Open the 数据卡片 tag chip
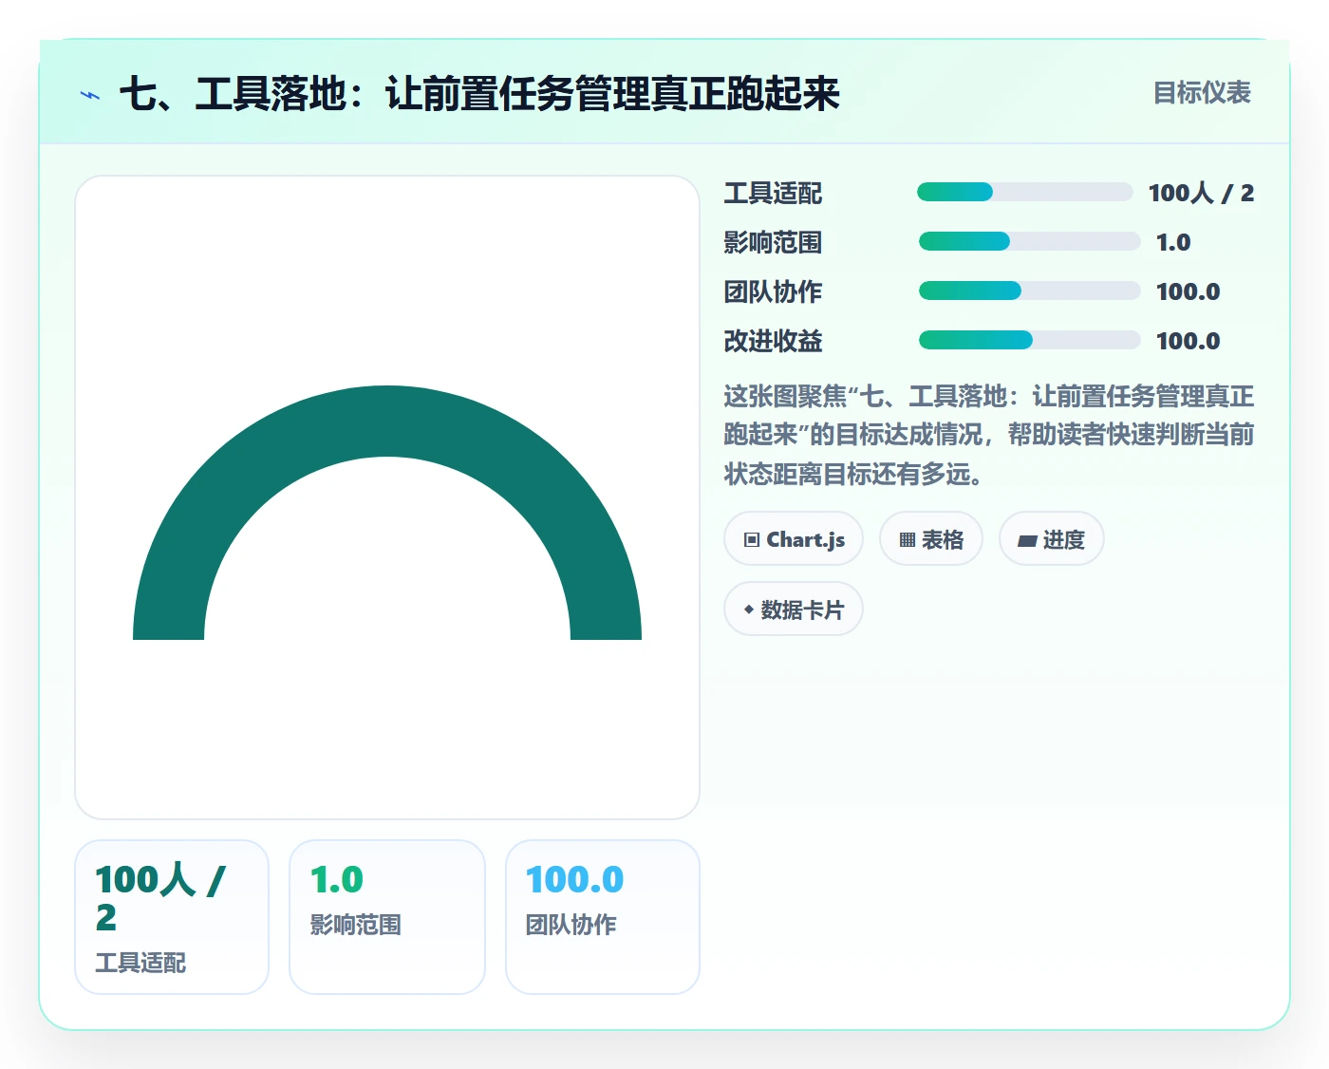 tap(794, 610)
